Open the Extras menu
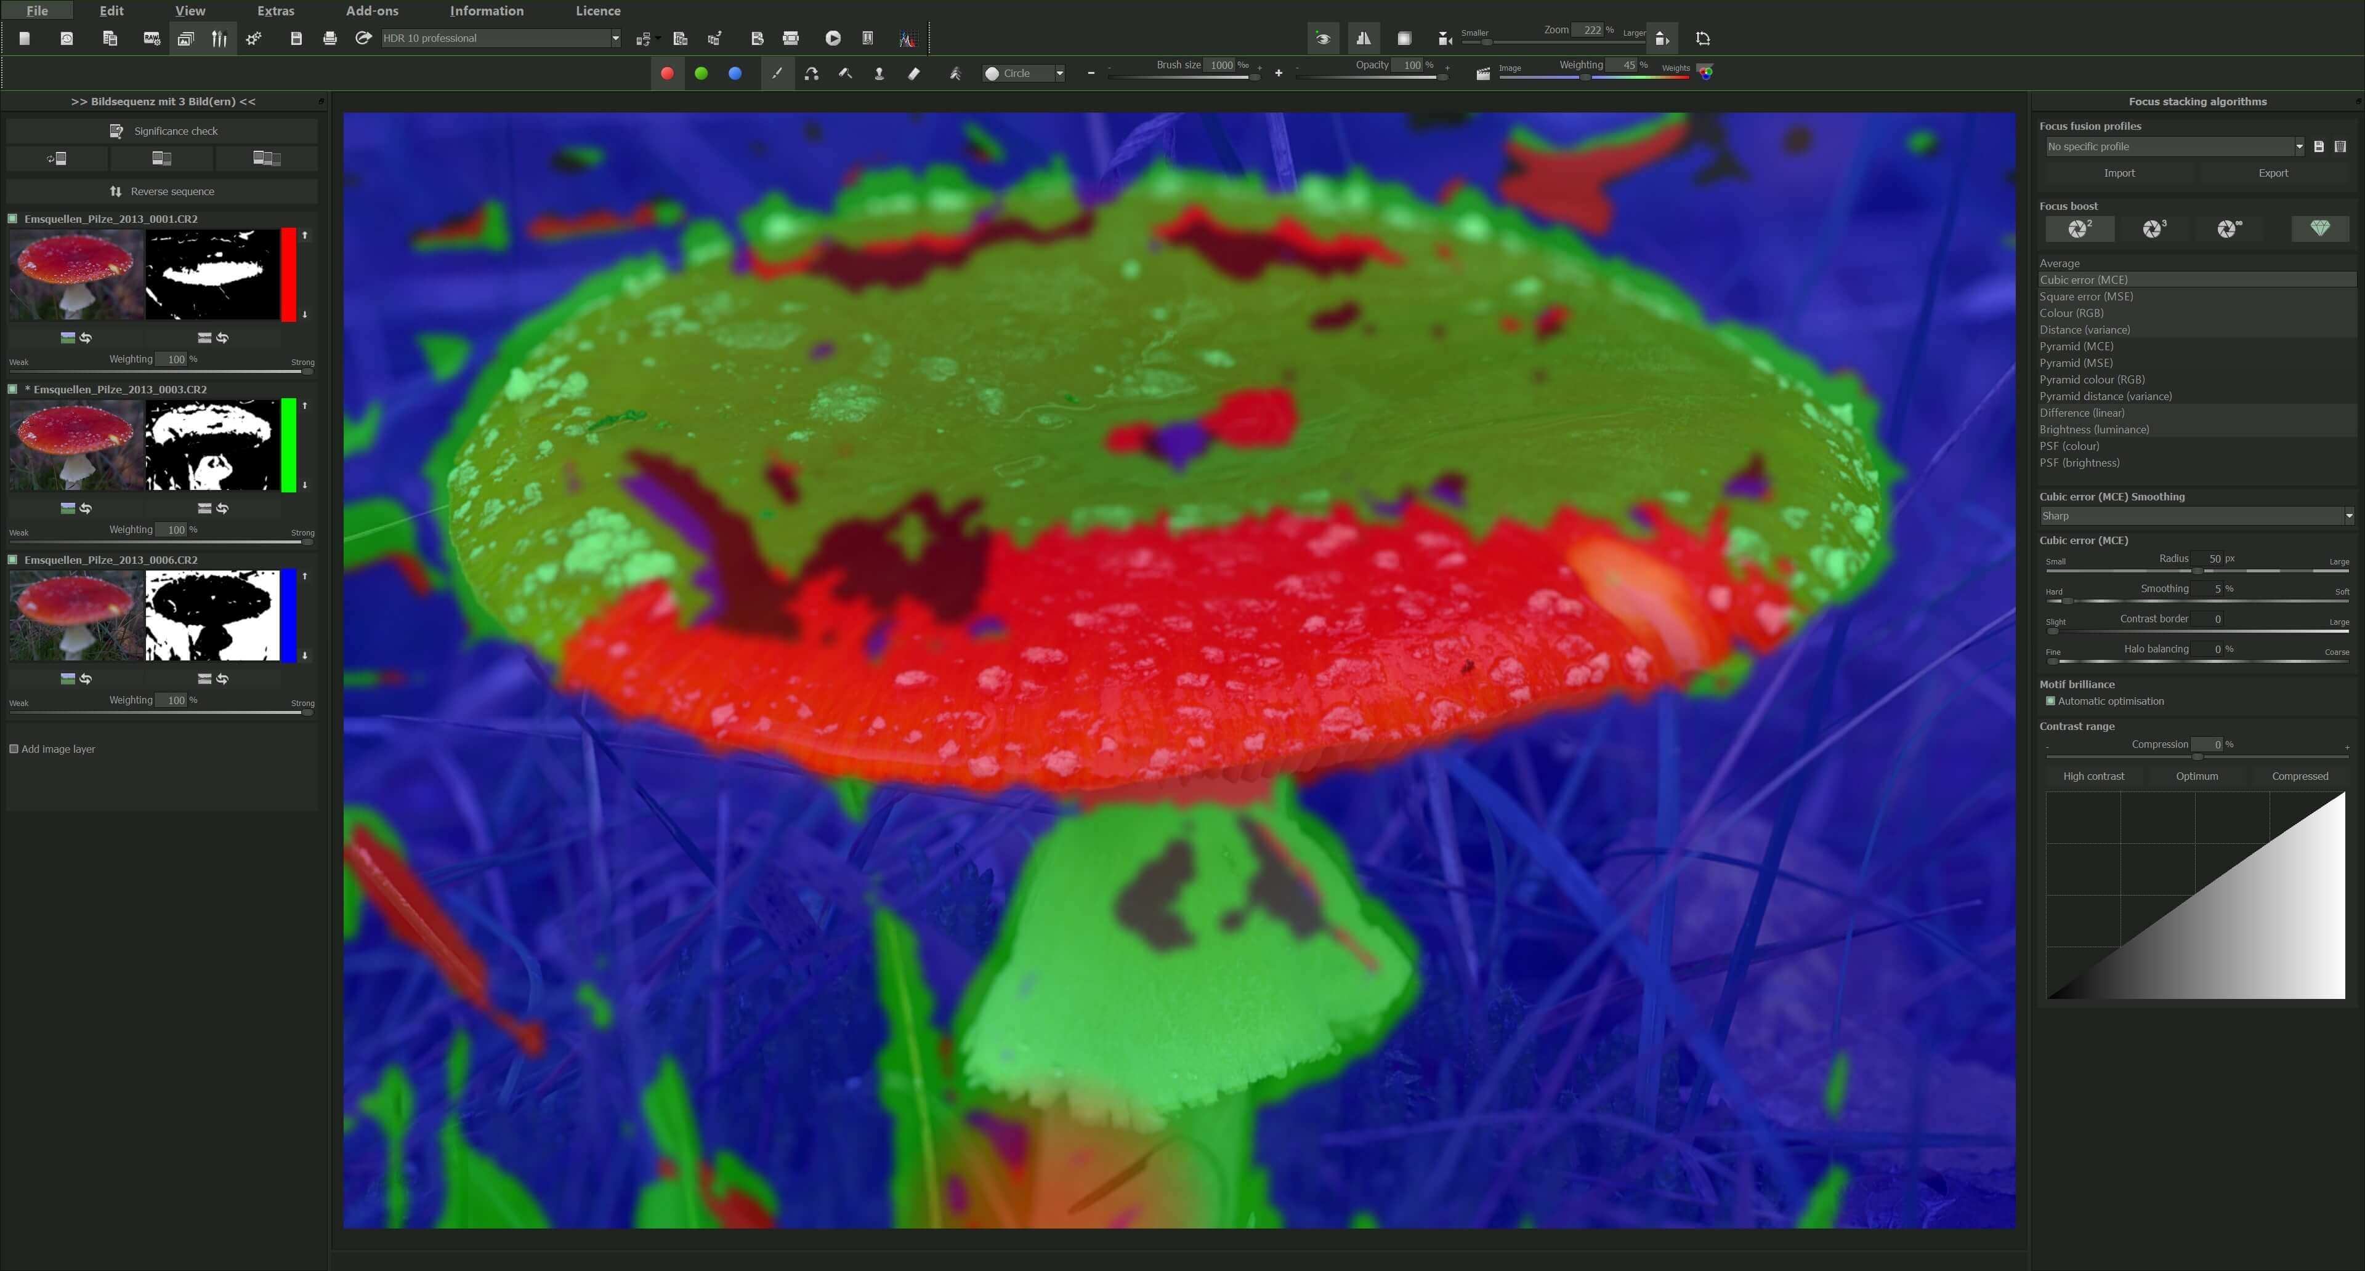The width and height of the screenshot is (2365, 1271). pyautogui.click(x=275, y=11)
